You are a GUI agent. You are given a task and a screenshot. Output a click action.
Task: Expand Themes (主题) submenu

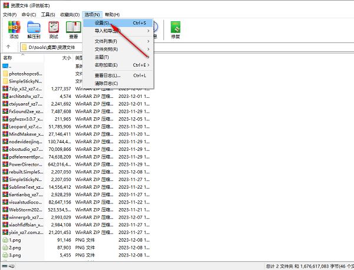(118, 57)
